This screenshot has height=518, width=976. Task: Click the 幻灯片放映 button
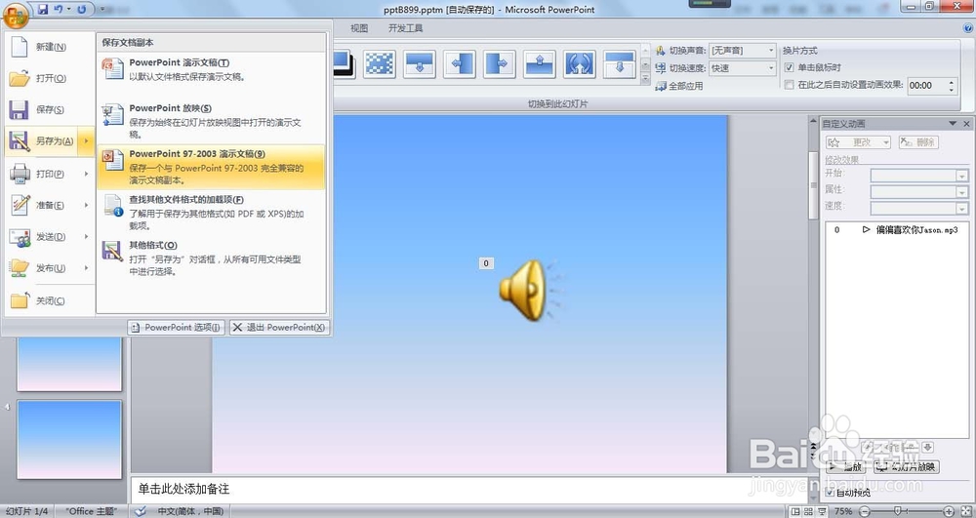[907, 467]
